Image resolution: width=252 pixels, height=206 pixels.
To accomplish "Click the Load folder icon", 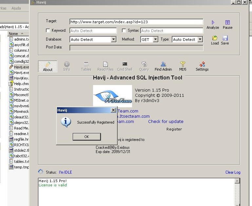I will [215, 38].
